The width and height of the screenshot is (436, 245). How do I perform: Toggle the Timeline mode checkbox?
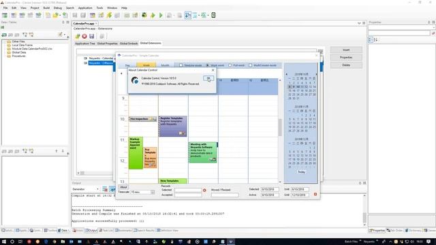click(x=181, y=65)
